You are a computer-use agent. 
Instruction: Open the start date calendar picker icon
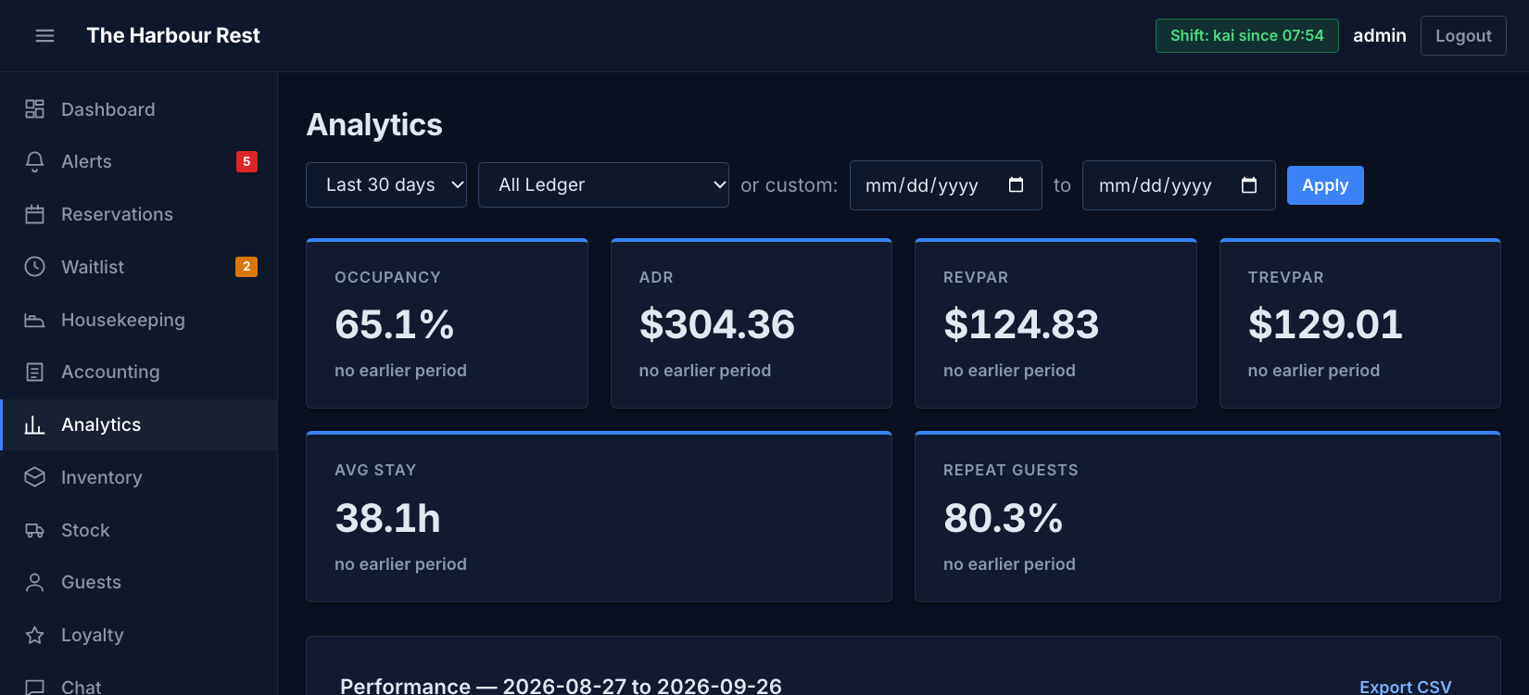1016,184
